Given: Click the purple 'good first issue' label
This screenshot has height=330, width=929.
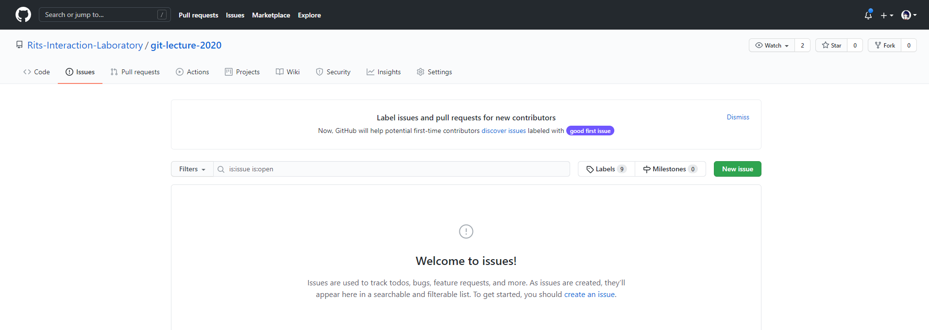Looking at the screenshot, I should (590, 131).
